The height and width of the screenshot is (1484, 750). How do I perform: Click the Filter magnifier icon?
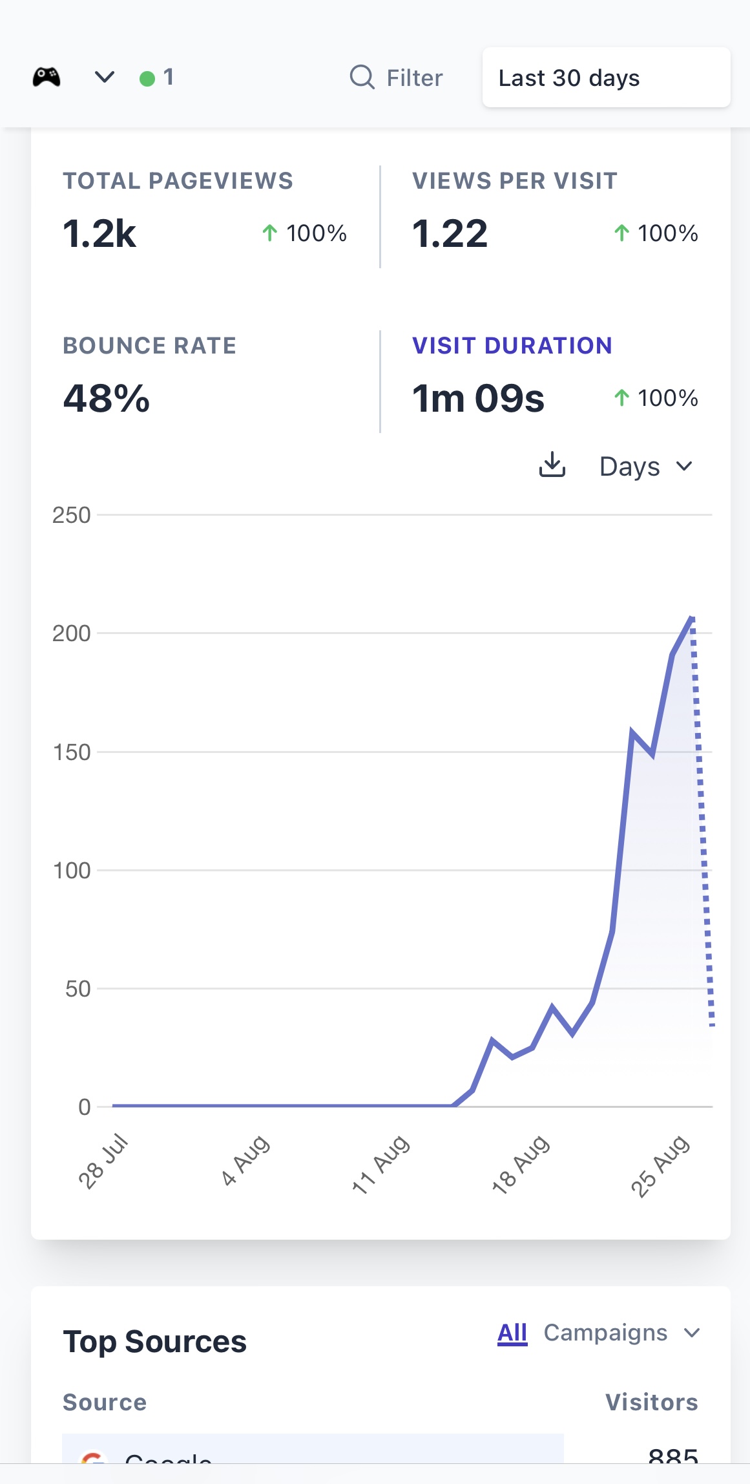[362, 78]
